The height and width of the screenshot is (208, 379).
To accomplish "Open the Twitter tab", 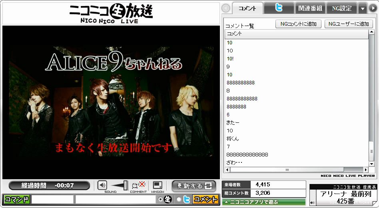I will (279, 8).
